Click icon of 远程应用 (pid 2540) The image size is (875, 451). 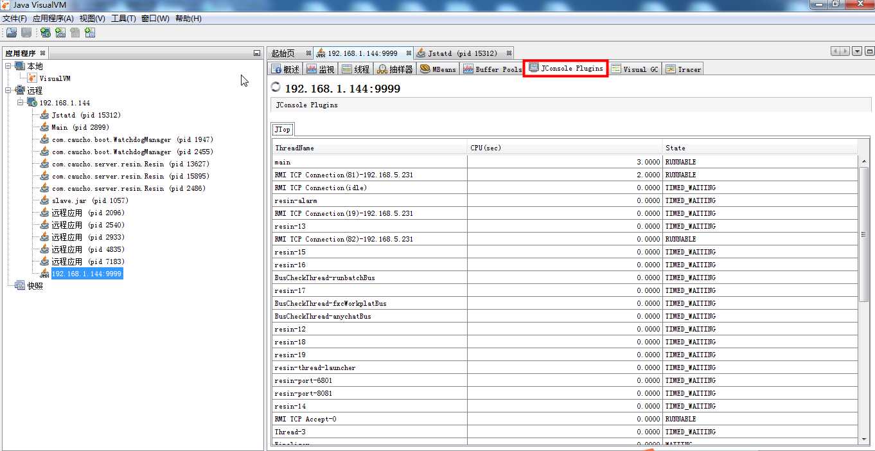click(x=44, y=225)
